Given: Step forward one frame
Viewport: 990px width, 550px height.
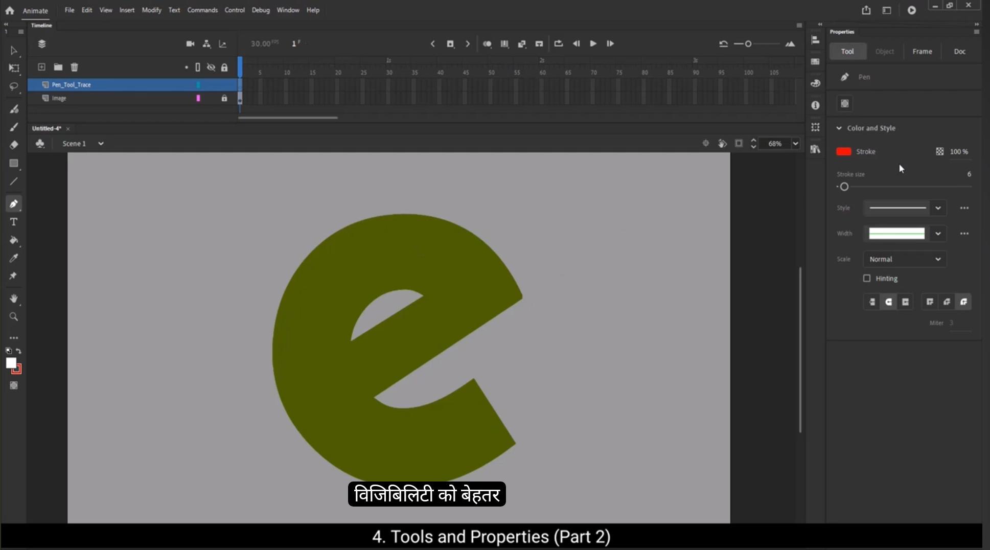Looking at the screenshot, I should point(610,44).
